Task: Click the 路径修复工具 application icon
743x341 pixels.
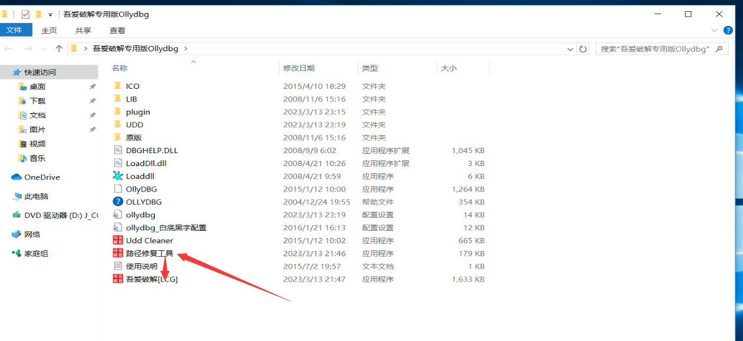Action: coord(117,253)
